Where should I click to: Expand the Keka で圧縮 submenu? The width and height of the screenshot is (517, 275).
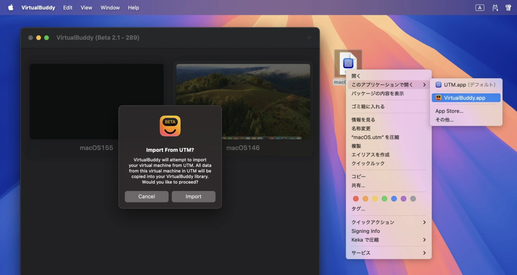(x=388, y=240)
